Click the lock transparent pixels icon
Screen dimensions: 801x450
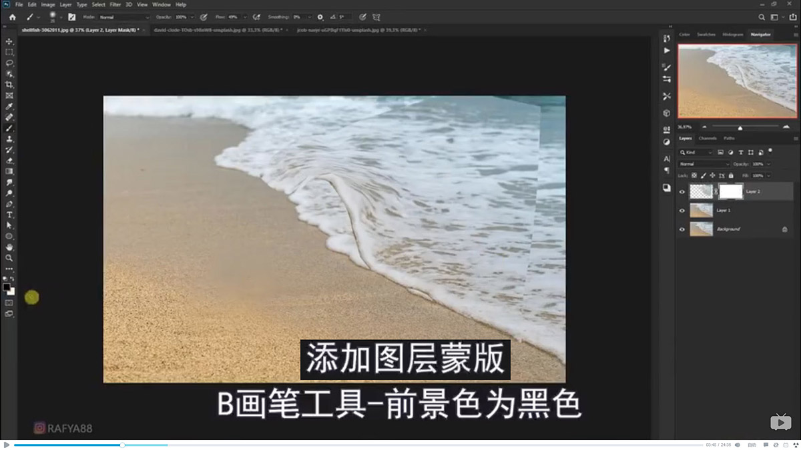[x=694, y=175]
